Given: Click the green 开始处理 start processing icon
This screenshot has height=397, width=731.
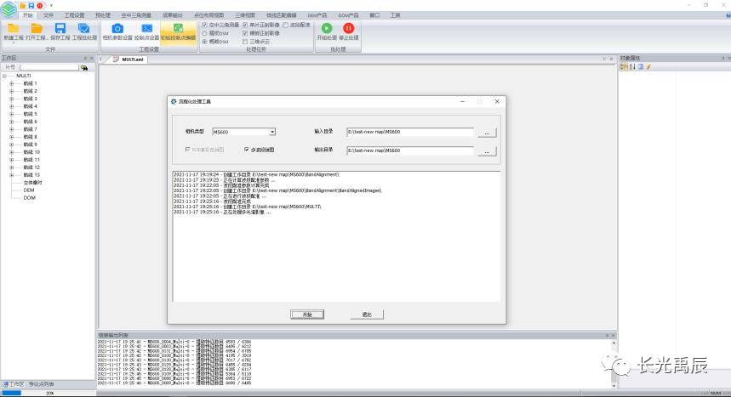Looking at the screenshot, I should tap(327, 29).
